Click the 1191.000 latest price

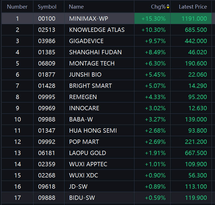pos(194,19)
